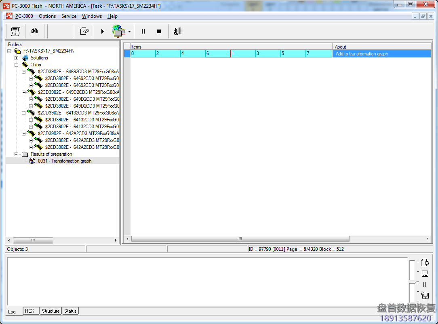Screen dimensions: 438x324
Task: Open the Service menu
Action: (69, 16)
